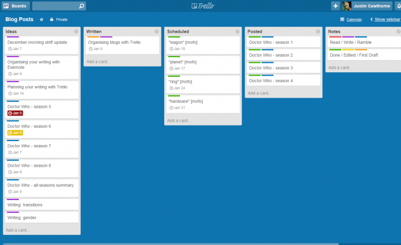Add a card to Ideas list
The width and height of the screenshot is (401, 245).
coord(18,230)
